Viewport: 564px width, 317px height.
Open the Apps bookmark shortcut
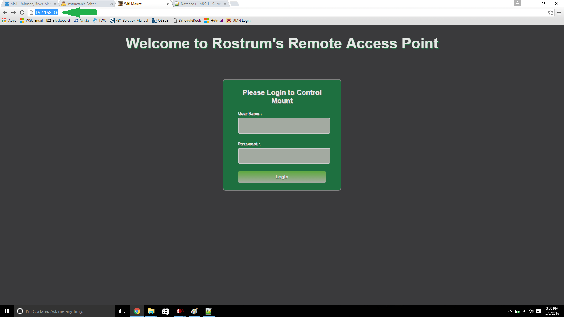pyautogui.click(x=9, y=21)
